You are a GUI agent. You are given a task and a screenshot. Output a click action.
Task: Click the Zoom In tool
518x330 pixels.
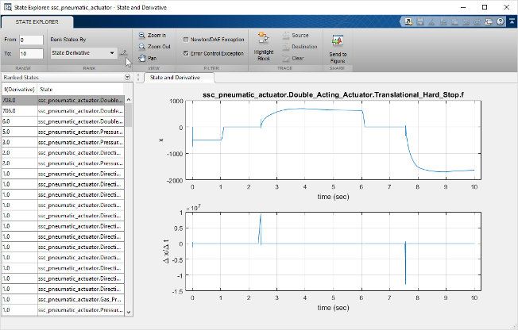150,36
